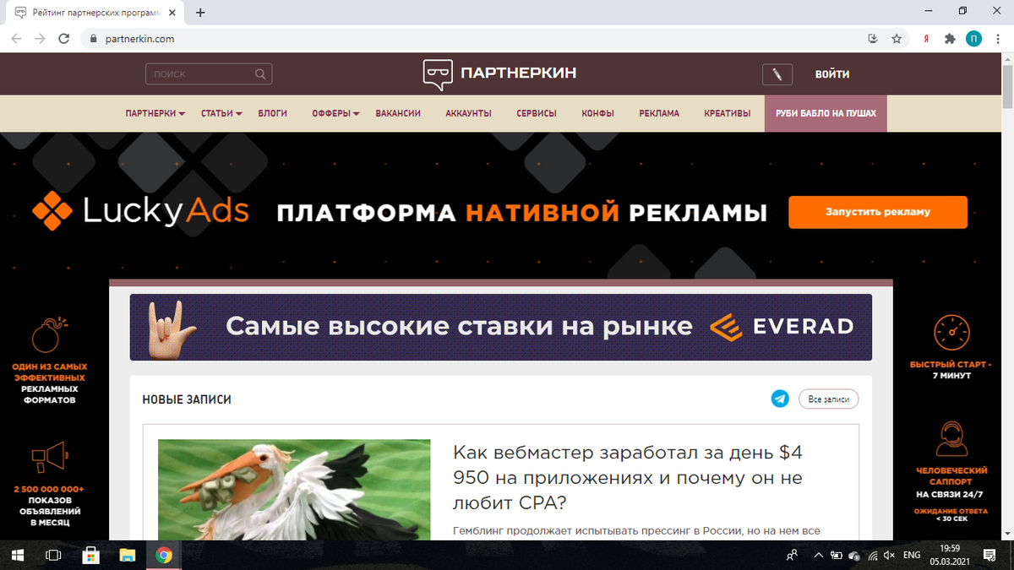The height and width of the screenshot is (570, 1014).
Task: Open the Конфы menu item
Action: (x=597, y=113)
